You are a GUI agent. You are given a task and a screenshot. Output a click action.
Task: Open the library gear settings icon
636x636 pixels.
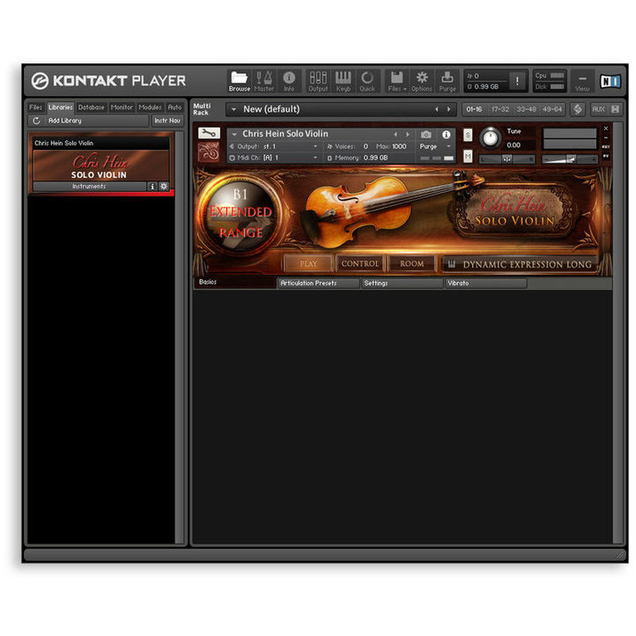coord(164,186)
